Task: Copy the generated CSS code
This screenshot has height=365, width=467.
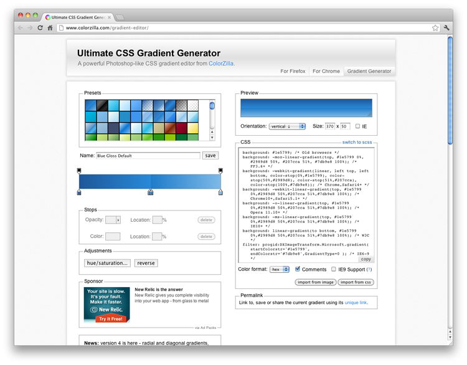Action: click(366, 259)
